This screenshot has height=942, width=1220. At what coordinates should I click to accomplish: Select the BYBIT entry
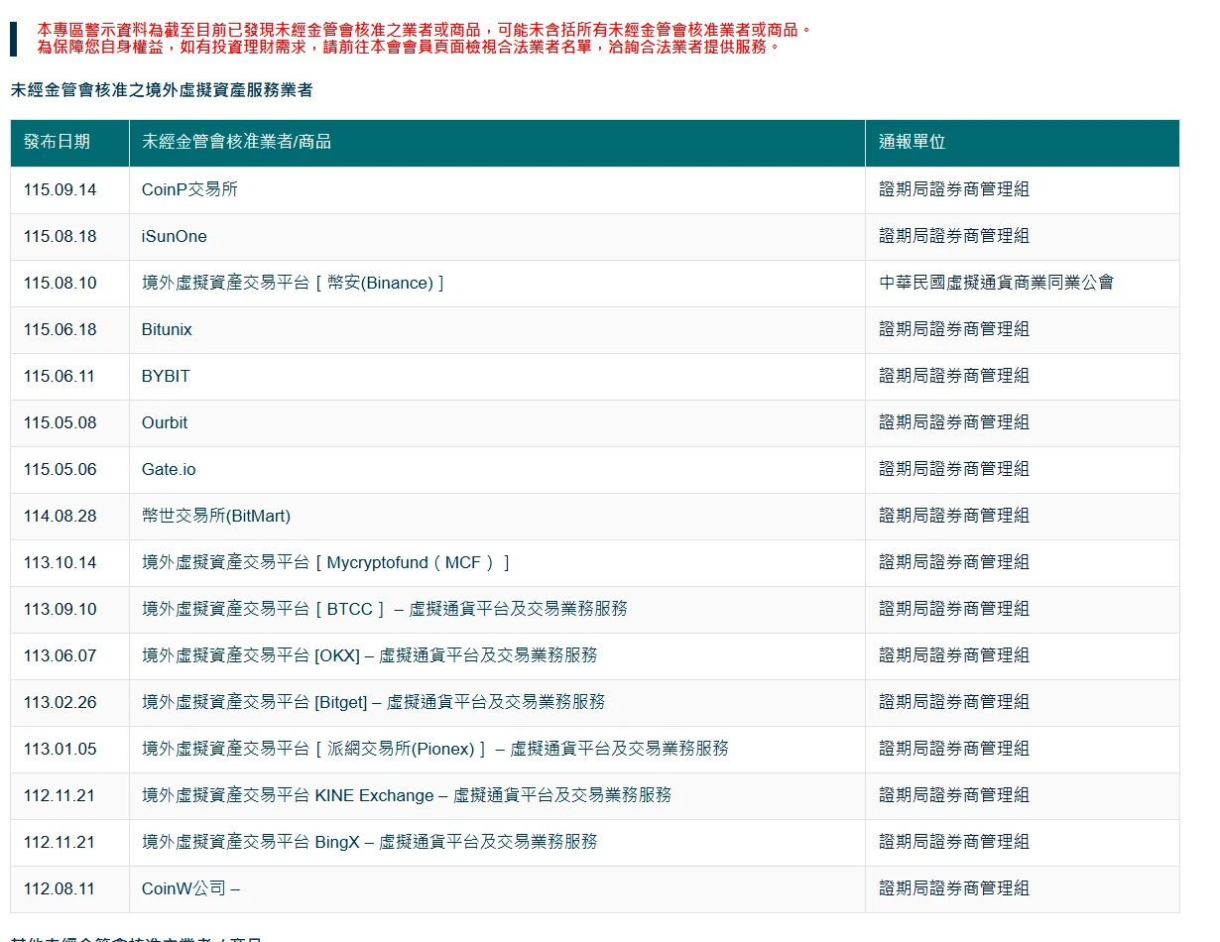click(166, 376)
